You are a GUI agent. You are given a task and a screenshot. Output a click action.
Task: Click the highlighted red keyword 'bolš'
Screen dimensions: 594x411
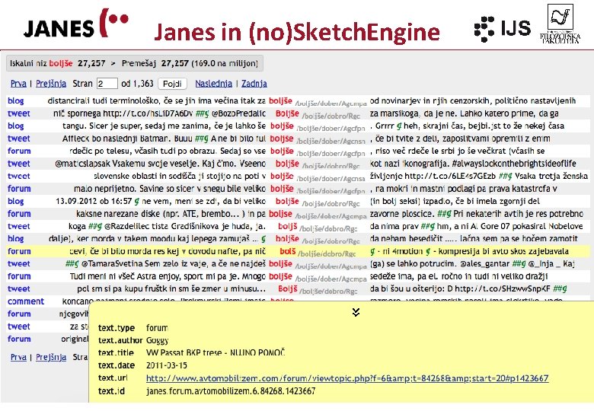[288, 251]
